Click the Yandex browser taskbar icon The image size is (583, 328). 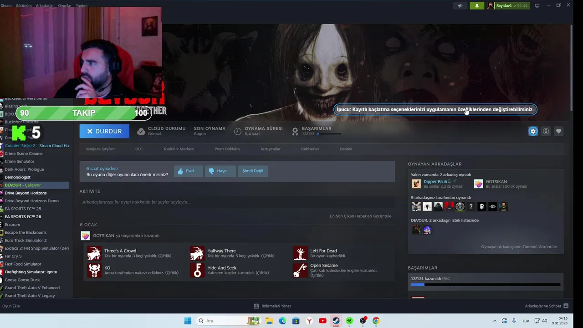pos(309,321)
